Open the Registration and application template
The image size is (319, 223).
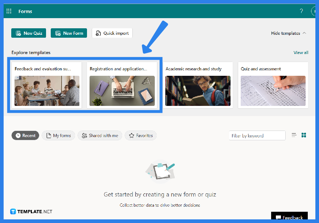tap(122, 85)
